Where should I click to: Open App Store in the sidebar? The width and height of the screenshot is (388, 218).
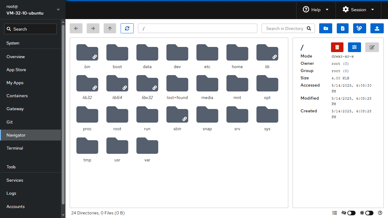point(30,70)
